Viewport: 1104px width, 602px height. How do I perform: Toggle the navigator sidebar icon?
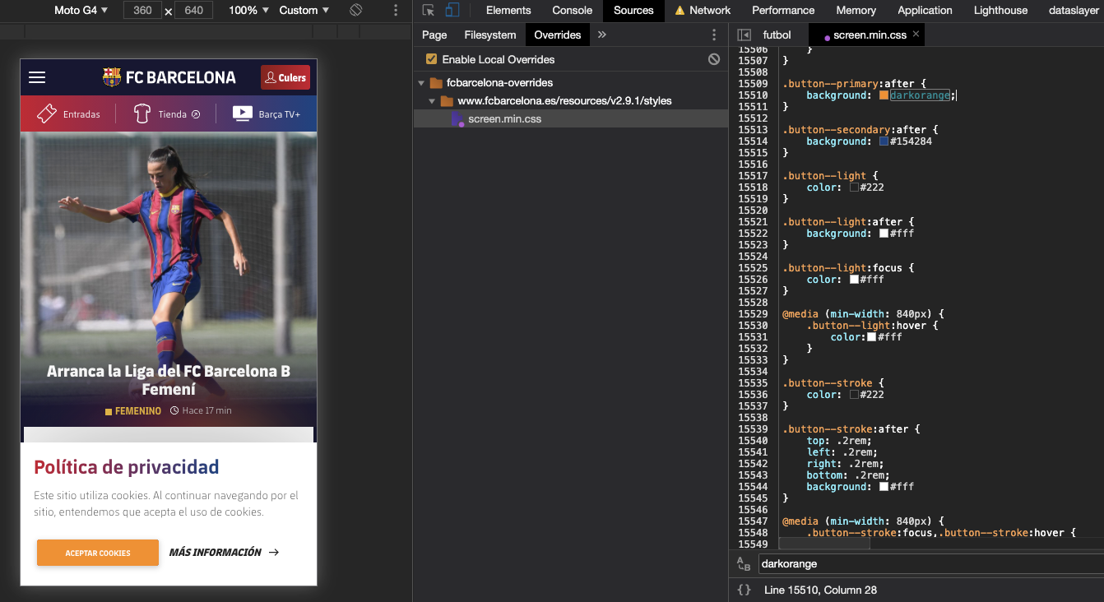(744, 35)
